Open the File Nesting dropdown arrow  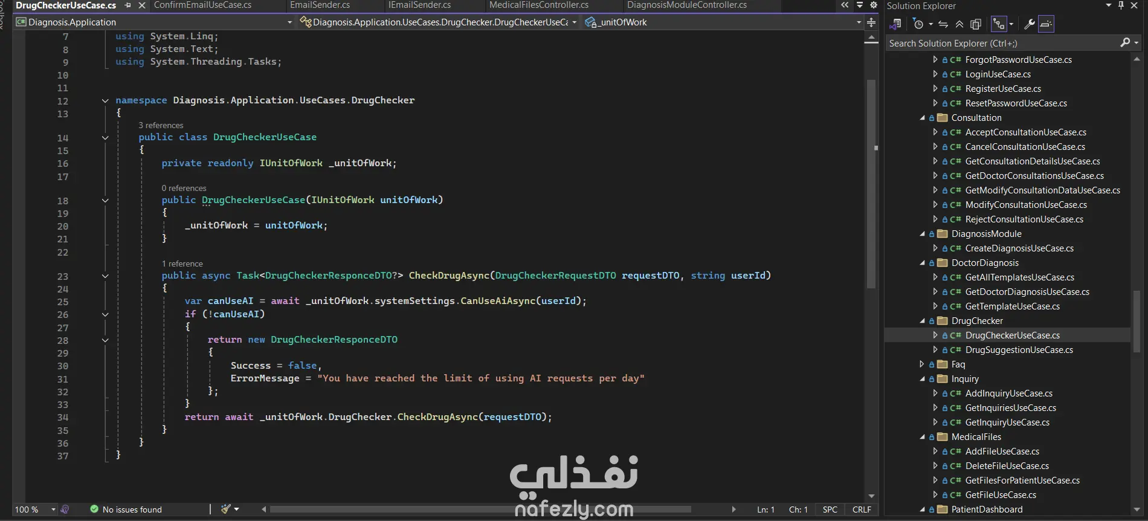[1011, 24]
